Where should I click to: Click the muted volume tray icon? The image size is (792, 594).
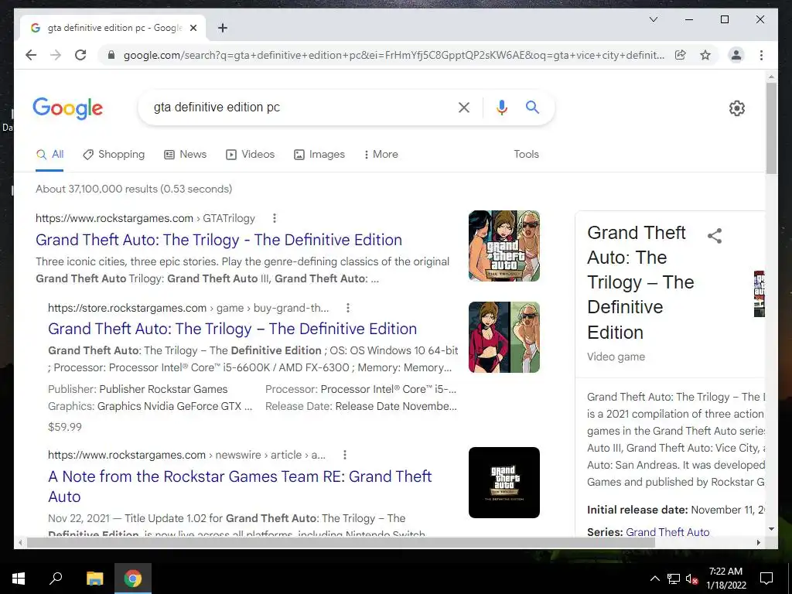point(691,579)
